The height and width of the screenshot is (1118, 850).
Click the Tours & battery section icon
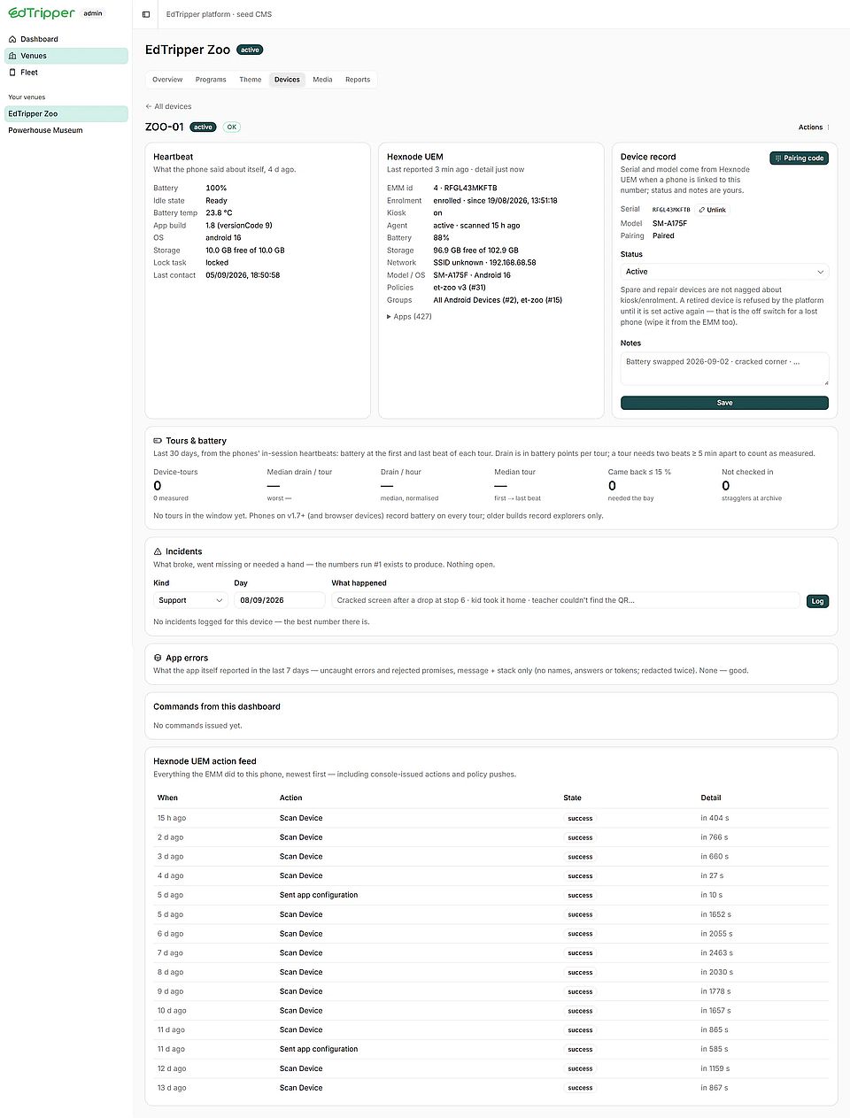158,441
